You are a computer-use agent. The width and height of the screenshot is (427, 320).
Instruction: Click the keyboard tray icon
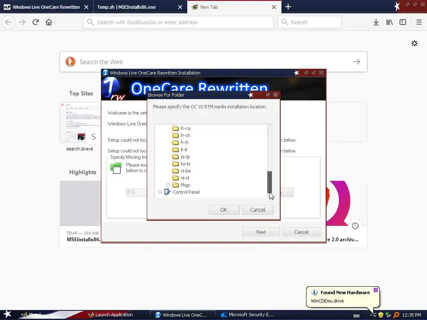[x=356, y=316]
